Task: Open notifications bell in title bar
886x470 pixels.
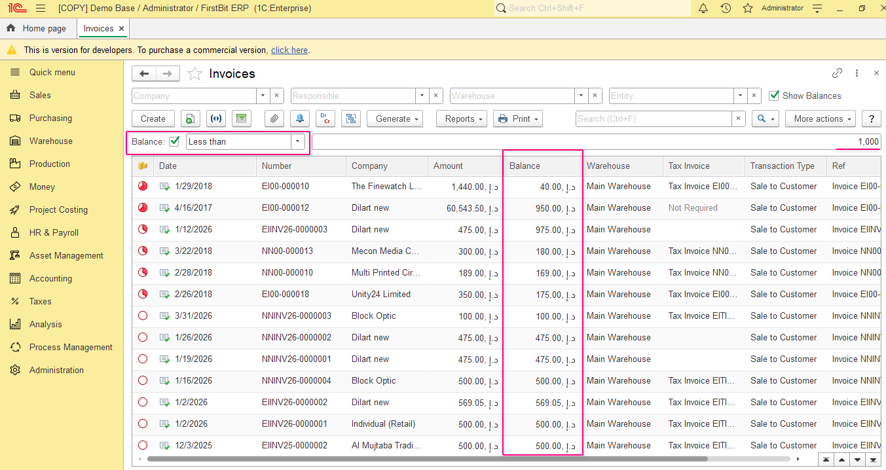Action: coord(703,9)
